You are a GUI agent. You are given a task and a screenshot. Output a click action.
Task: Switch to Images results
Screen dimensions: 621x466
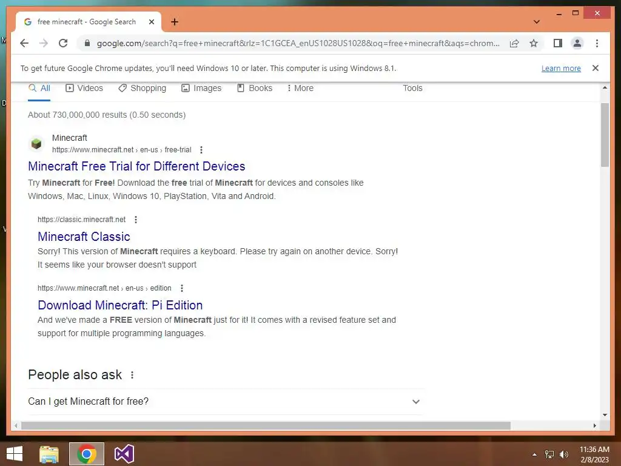point(201,88)
